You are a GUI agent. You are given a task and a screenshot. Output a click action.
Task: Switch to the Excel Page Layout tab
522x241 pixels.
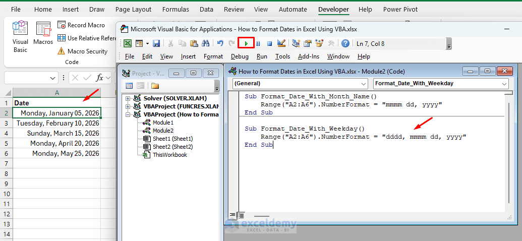click(x=133, y=9)
